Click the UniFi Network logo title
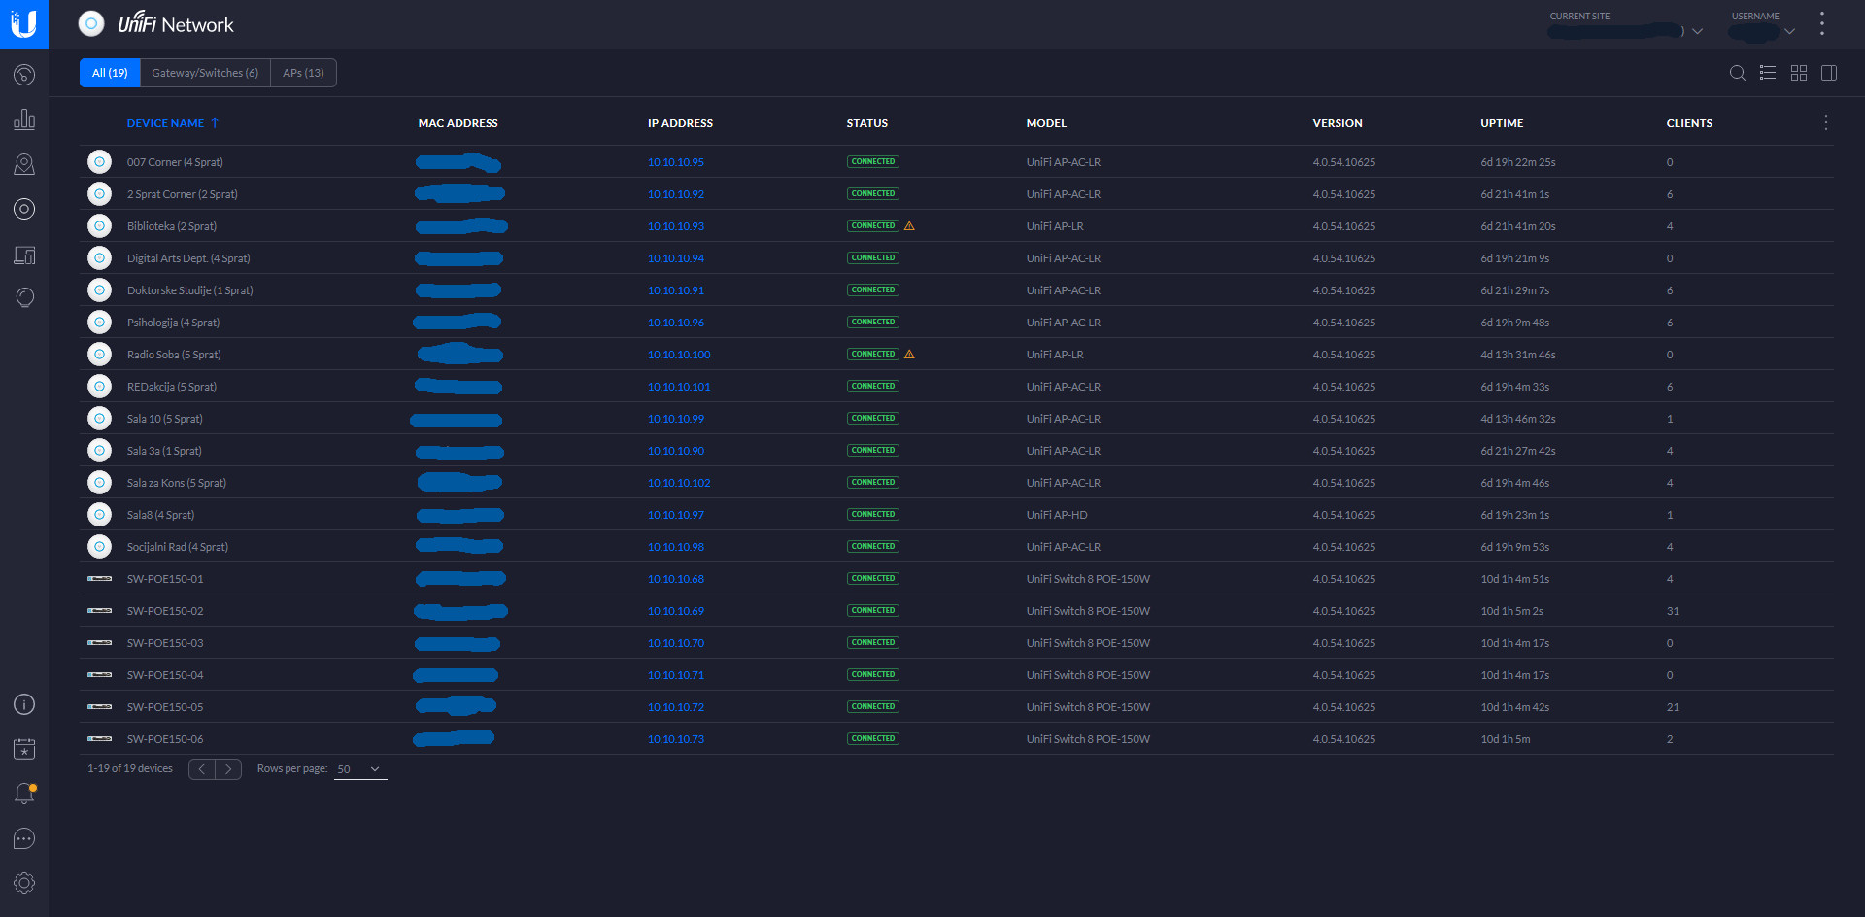This screenshot has height=917, width=1865. coord(176,24)
